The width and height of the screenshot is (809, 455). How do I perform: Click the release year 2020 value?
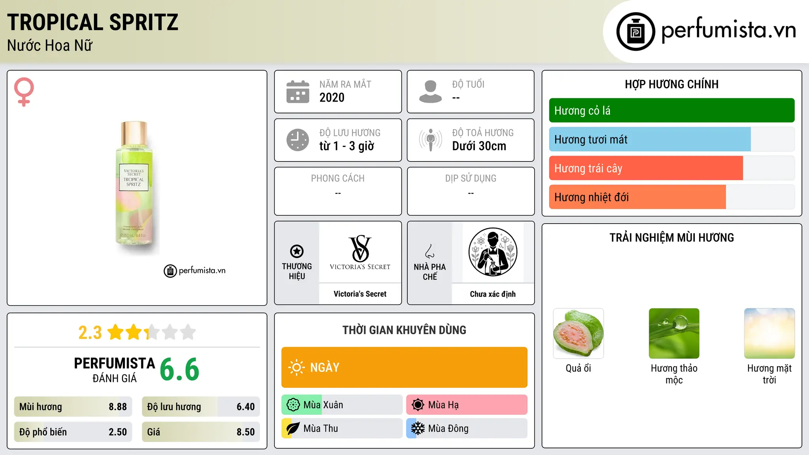coord(332,98)
